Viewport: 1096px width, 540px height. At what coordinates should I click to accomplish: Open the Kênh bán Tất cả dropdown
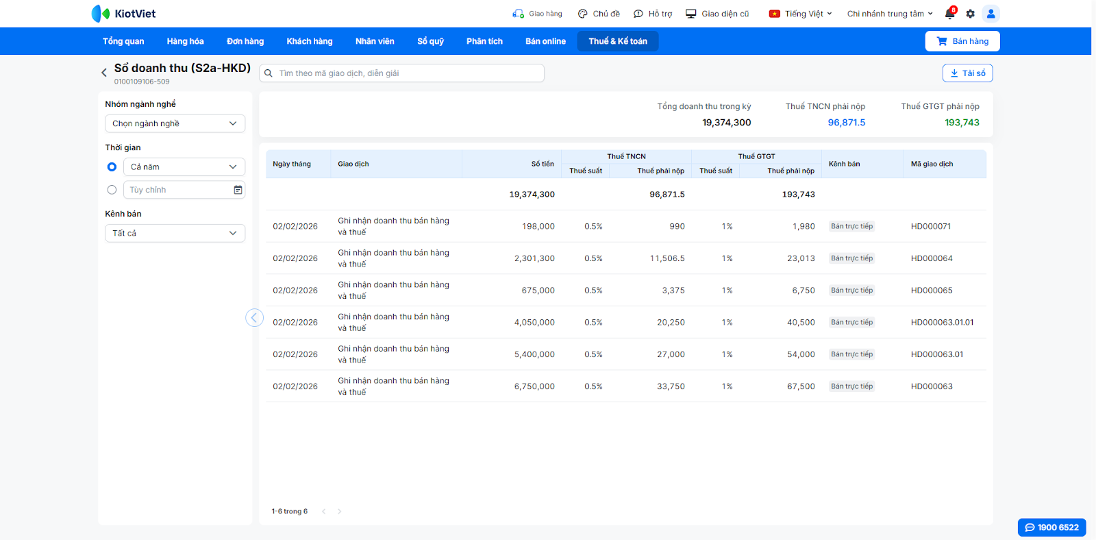pyautogui.click(x=175, y=233)
